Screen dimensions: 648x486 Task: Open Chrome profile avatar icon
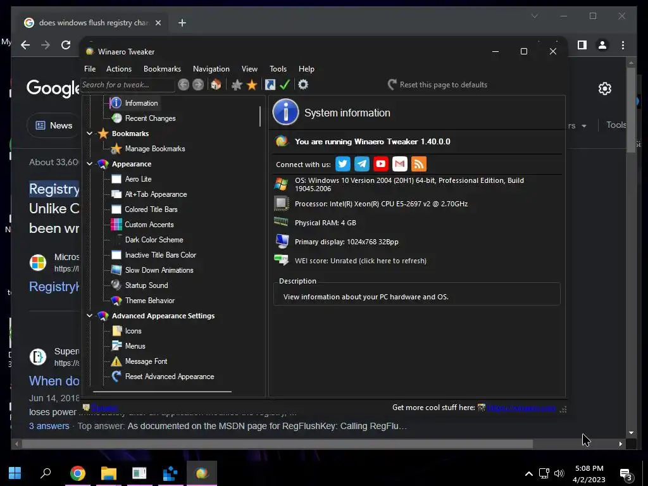click(602, 45)
